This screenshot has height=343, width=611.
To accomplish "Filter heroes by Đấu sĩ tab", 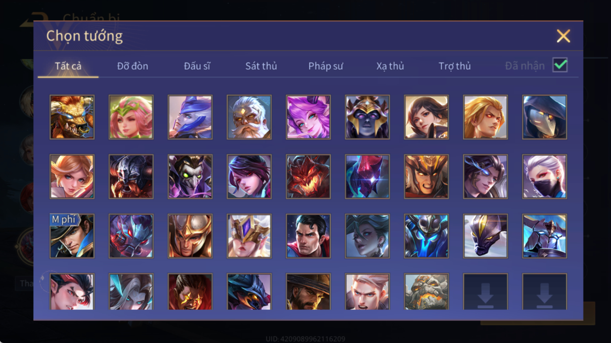I will click(x=197, y=66).
